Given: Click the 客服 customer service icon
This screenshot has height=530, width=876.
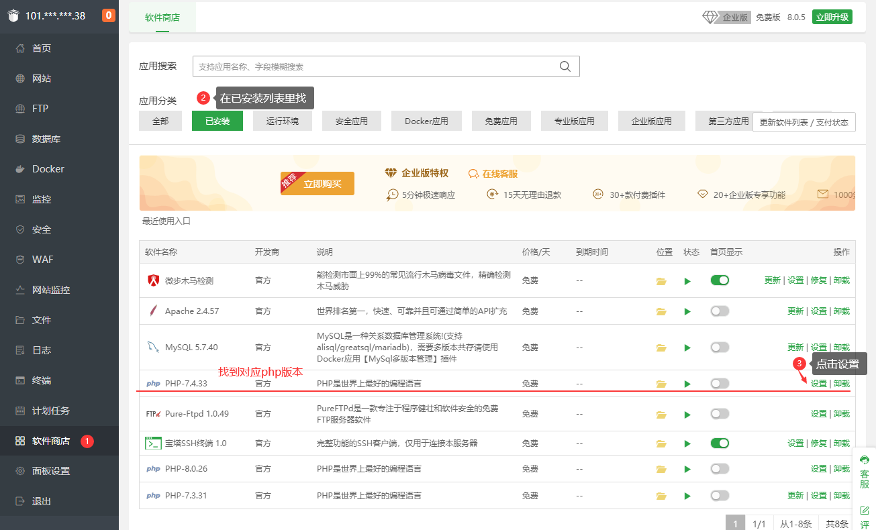Looking at the screenshot, I should [865, 460].
